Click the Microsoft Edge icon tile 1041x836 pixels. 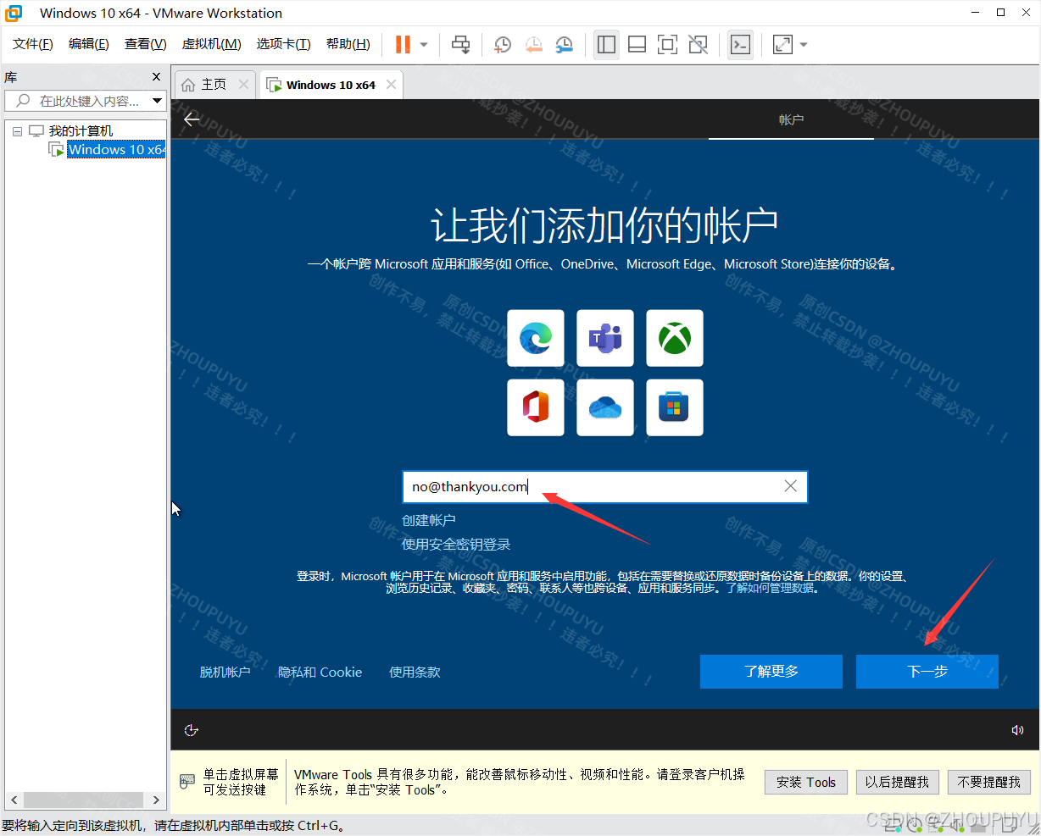pyautogui.click(x=536, y=338)
